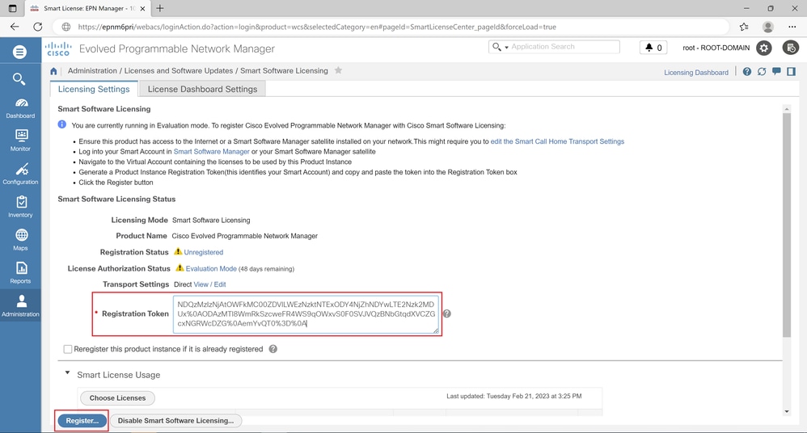
Task: Click the scrollbar up arrow
Action: [787, 109]
